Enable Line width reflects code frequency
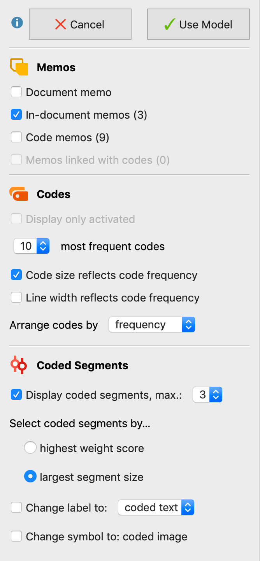Screen dimensions: 260x561 [16, 297]
